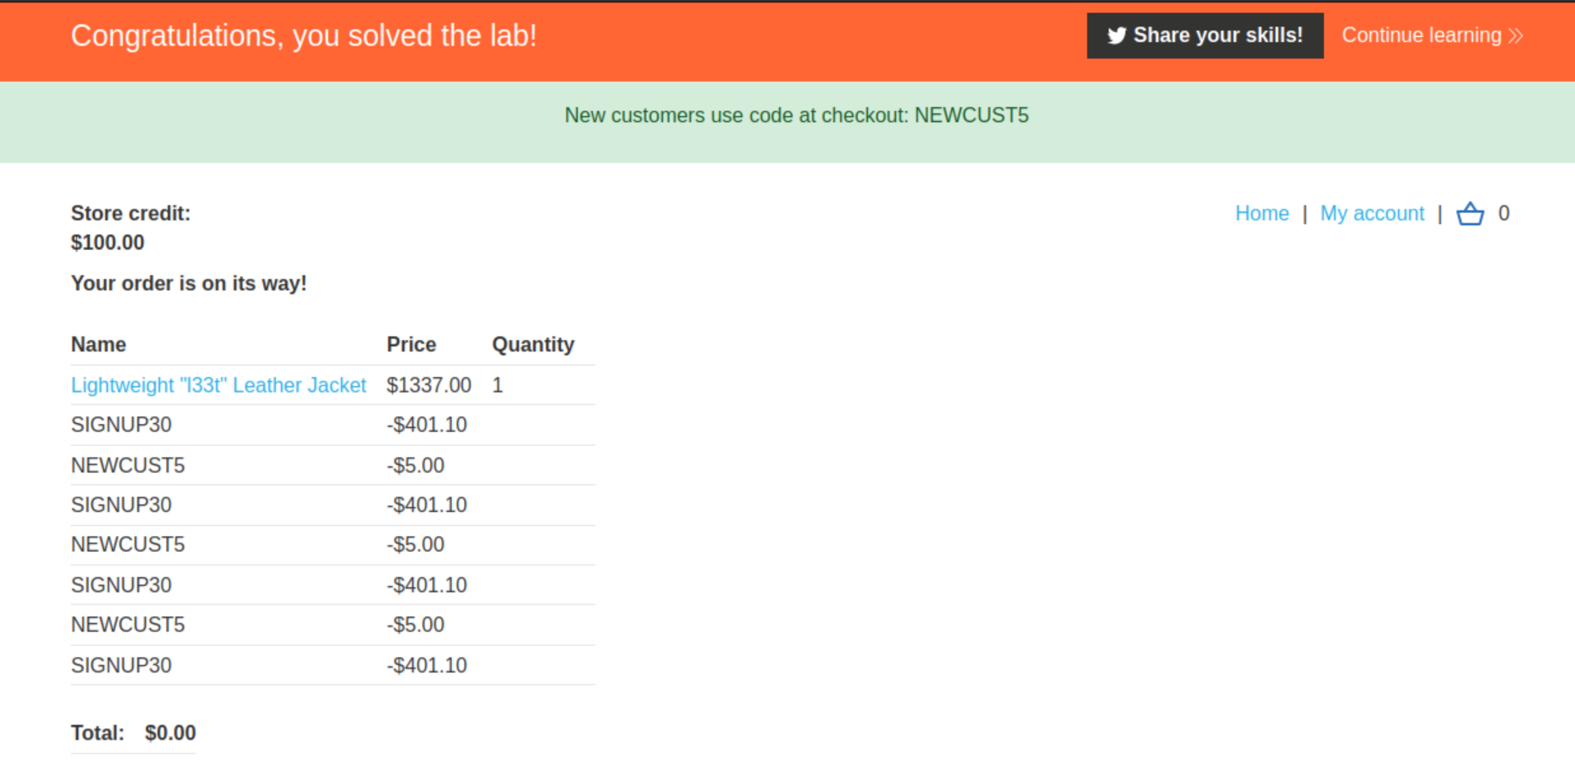The height and width of the screenshot is (773, 1575).
Task: Follow the Continue learning link
Action: (1432, 35)
